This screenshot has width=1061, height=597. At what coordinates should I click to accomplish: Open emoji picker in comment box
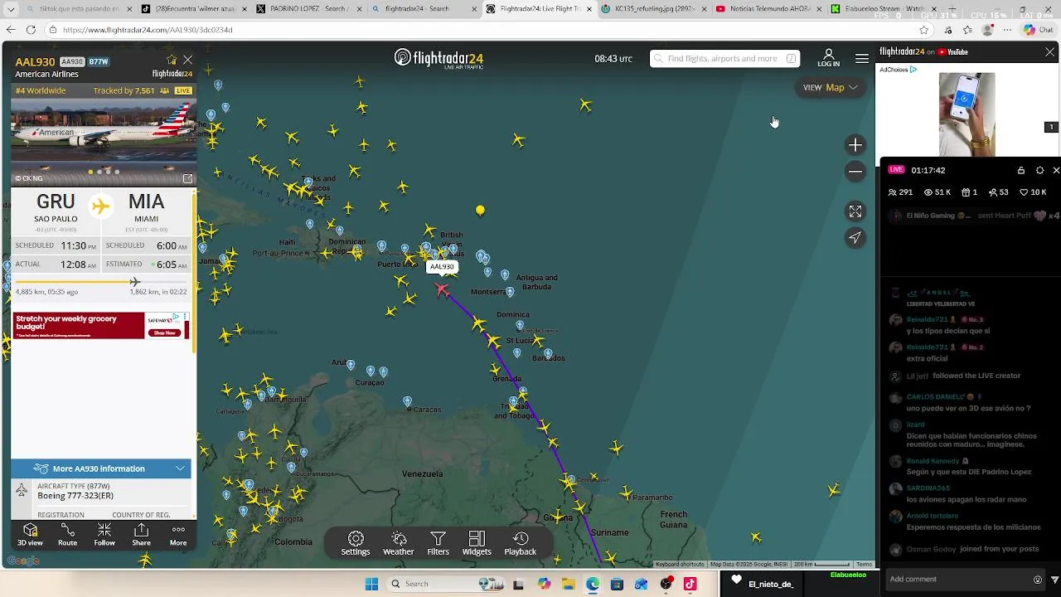tap(1038, 580)
